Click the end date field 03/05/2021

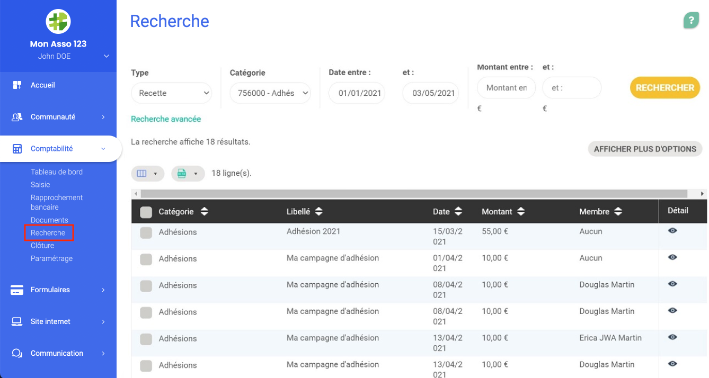coord(431,93)
